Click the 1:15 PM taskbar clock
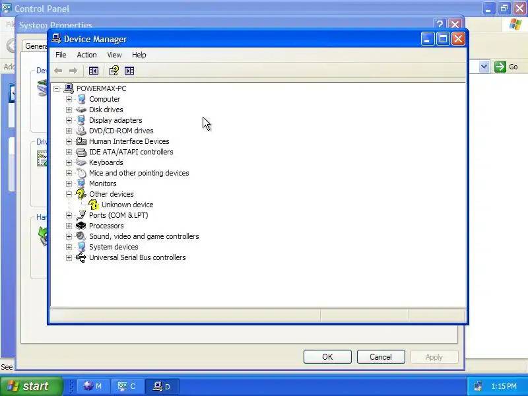528x396 pixels. [x=504, y=386]
